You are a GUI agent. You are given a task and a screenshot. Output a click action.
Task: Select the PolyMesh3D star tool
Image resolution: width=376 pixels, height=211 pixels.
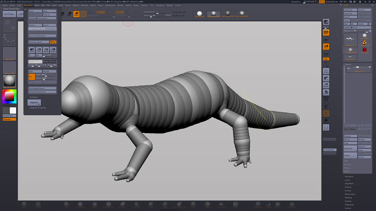[x=350, y=50]
